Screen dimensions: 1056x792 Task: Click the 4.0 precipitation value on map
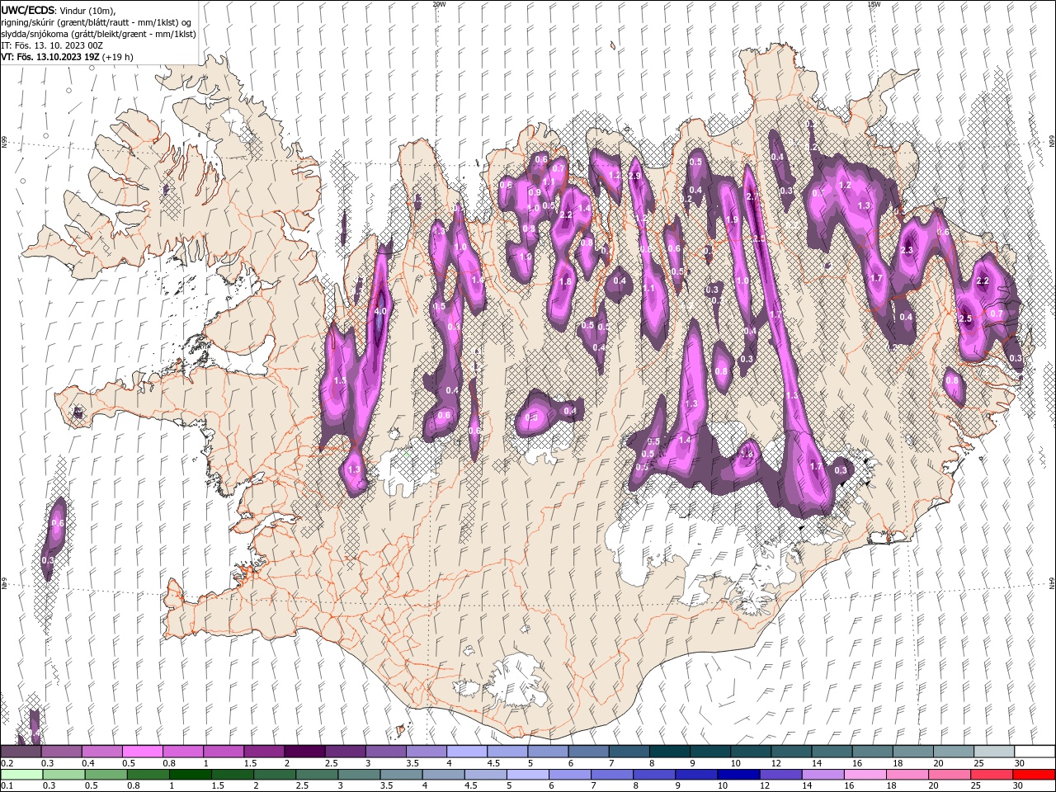click(379, 312)
